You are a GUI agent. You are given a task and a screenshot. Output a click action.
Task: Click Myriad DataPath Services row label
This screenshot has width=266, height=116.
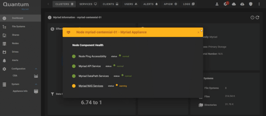coord(94,76)
